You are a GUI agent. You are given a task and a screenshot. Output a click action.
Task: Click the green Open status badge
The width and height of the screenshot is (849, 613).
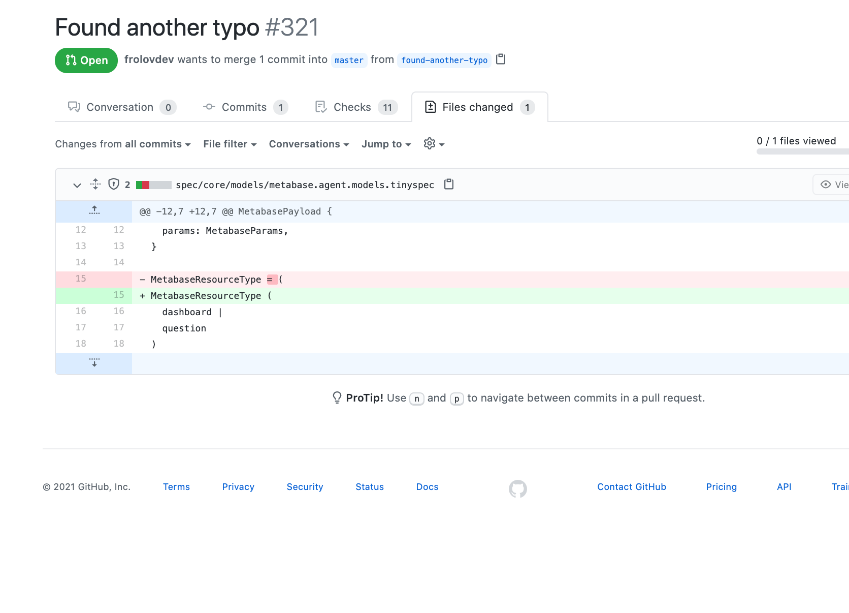click(86, 60)
